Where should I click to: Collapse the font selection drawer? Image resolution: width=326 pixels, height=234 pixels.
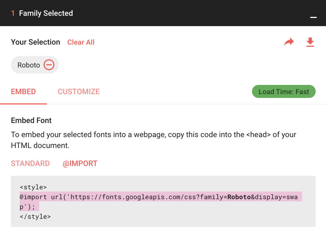pos(313,17)
